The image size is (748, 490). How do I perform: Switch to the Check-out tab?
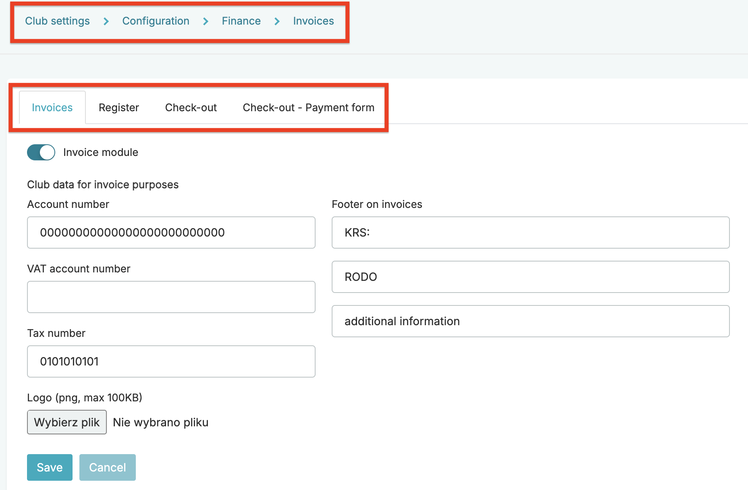point(191,108)
